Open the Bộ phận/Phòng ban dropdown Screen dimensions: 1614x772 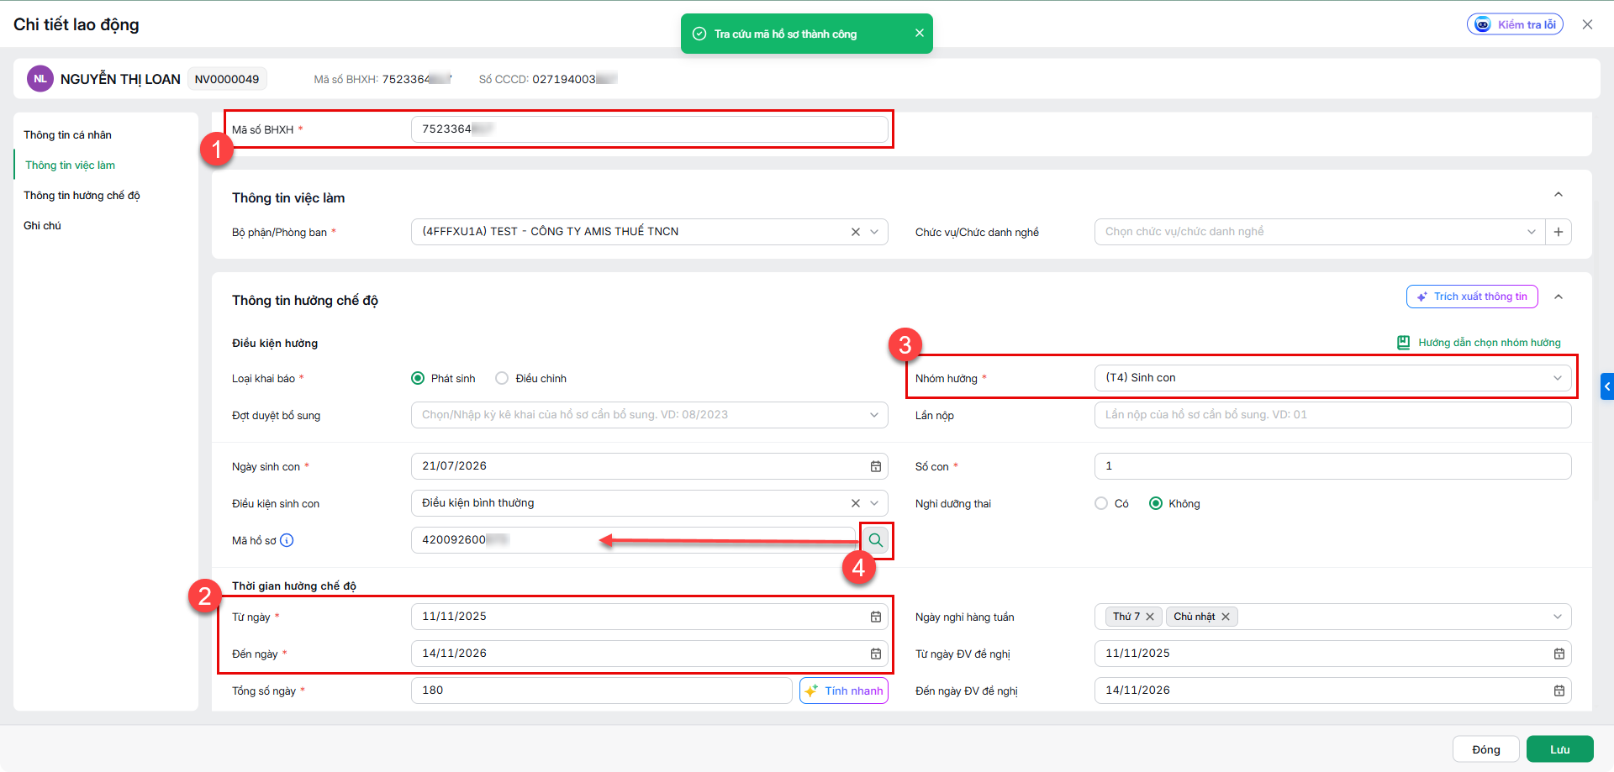point(874,232)
